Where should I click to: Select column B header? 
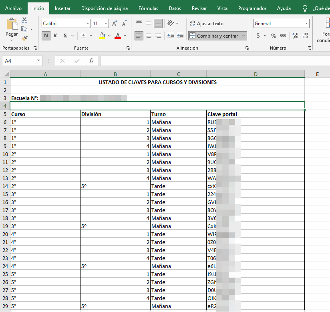[115, 74]
